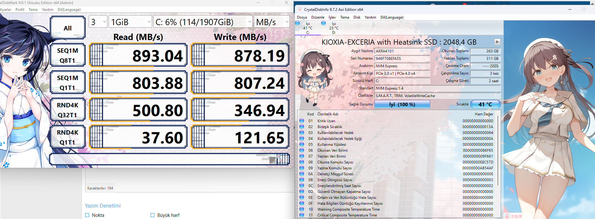595x219 pixels.
Task: Click status icon for 0E Bütünlüğü Hata Sayısı
Action: click(x=302, y=197)
